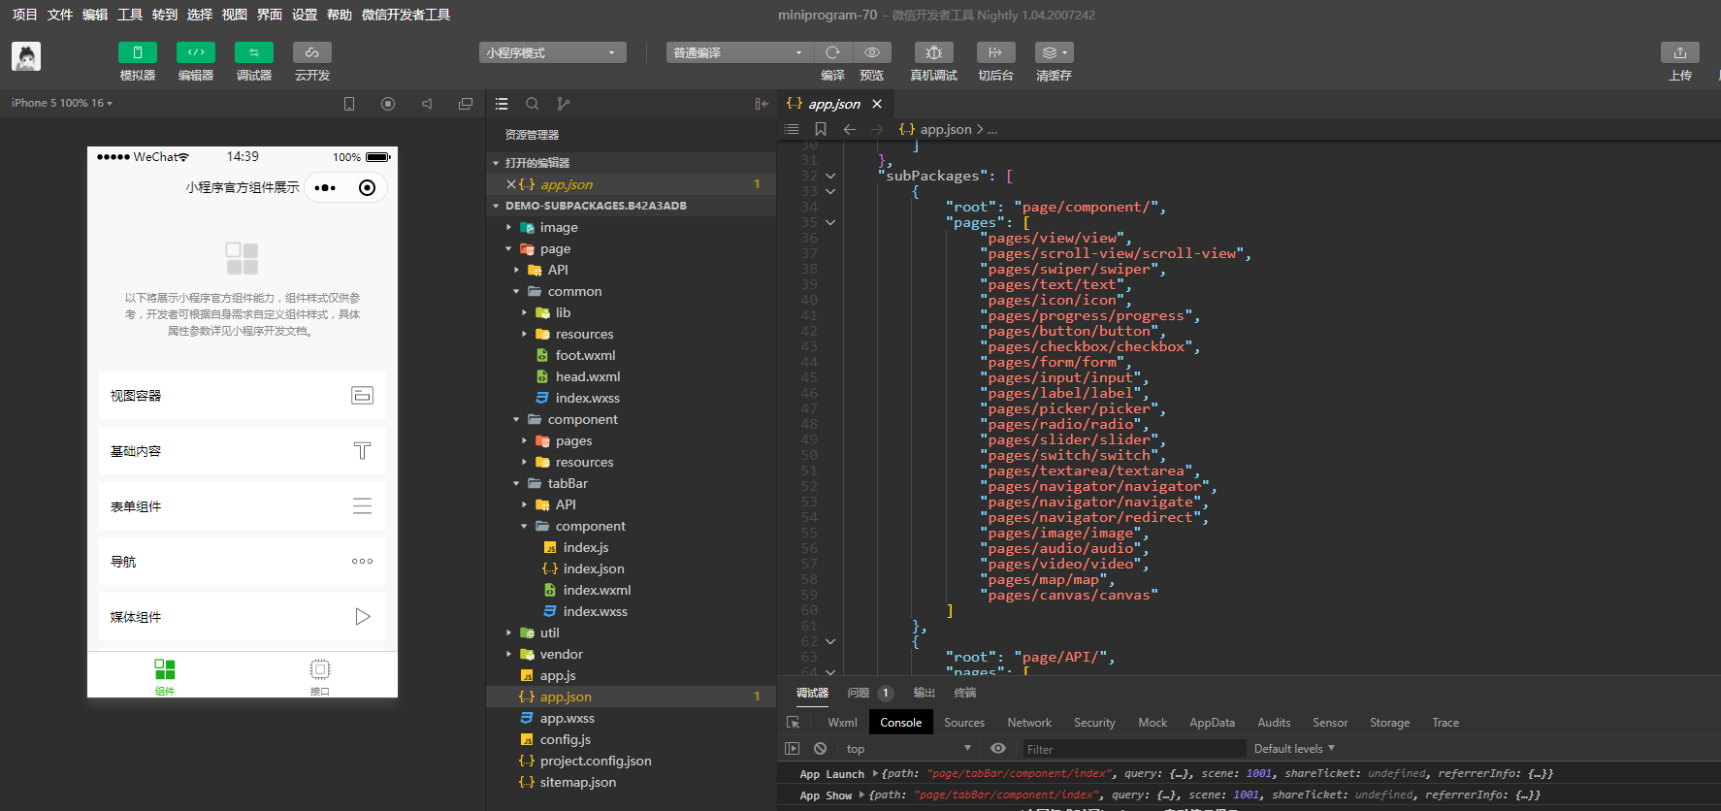
Task: Click the 真机调试 bug icon
Action: click(x=933, y=52)
